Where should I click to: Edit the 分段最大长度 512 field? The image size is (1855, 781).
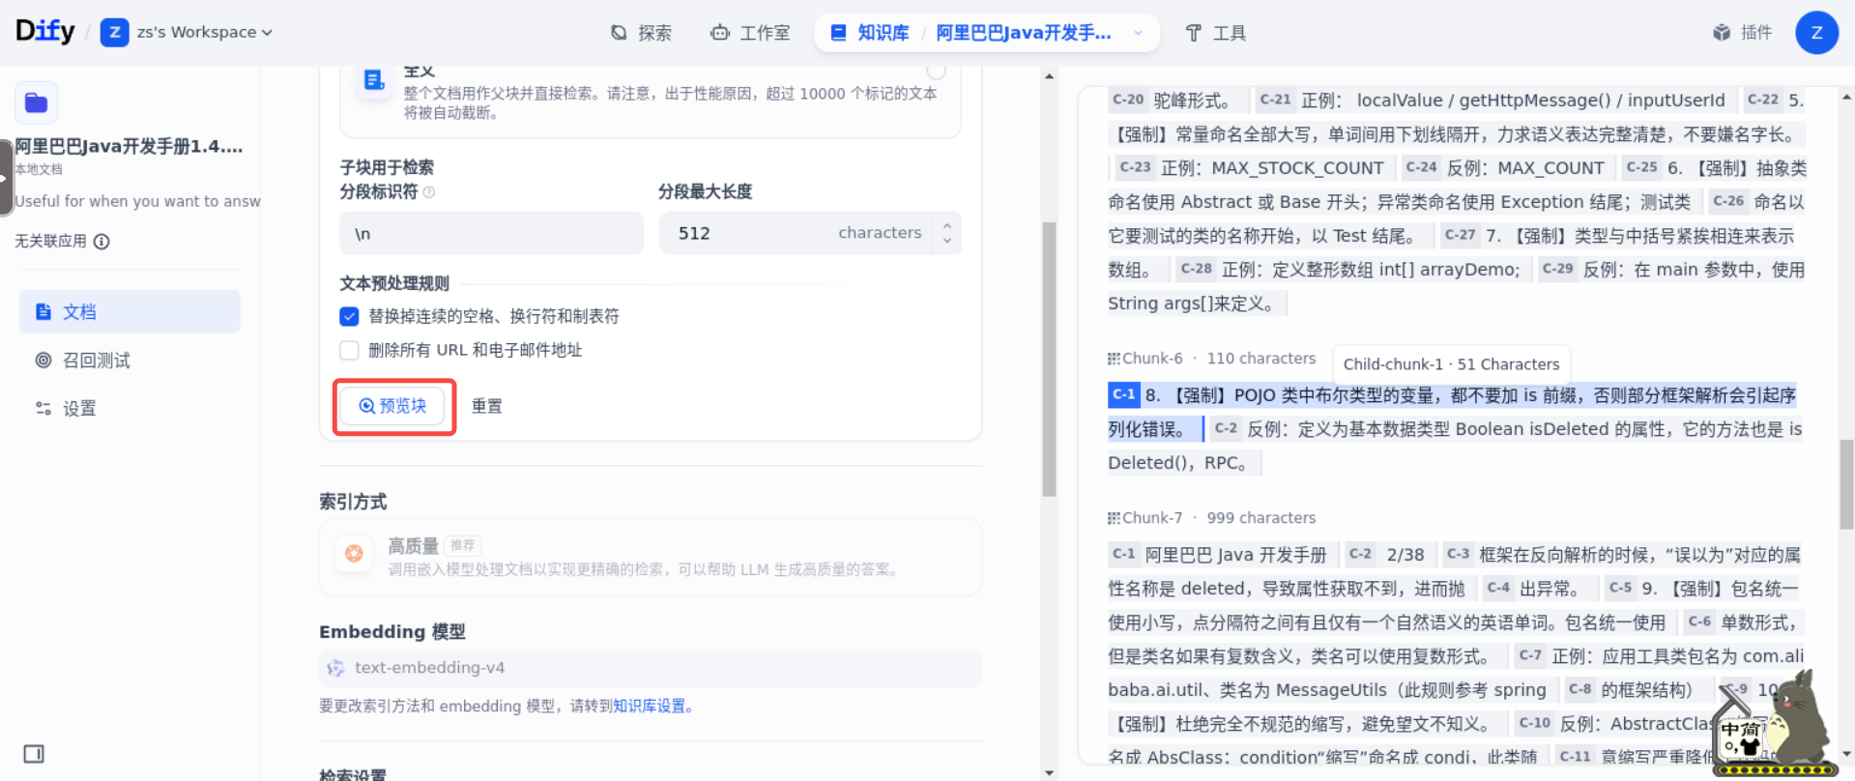pyautogui.click(x=796, y=233)
